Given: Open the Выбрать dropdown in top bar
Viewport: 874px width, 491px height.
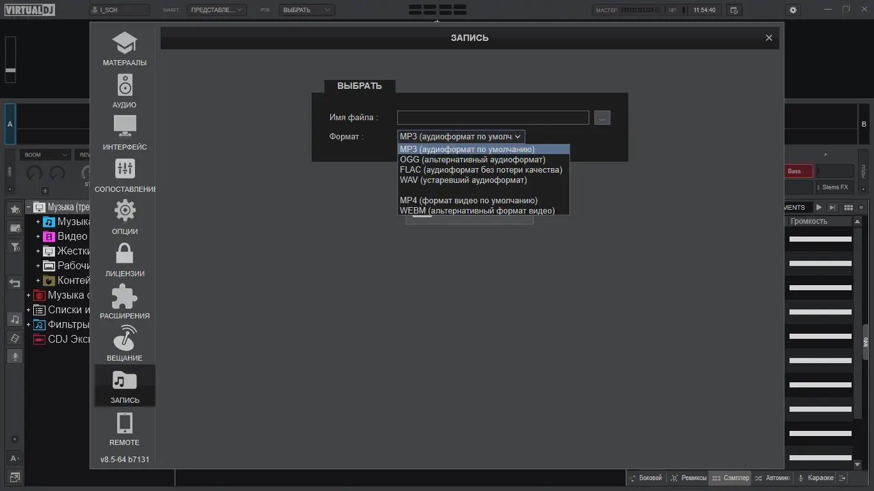Looking at the screenshot, I should (x=306, y=10).
